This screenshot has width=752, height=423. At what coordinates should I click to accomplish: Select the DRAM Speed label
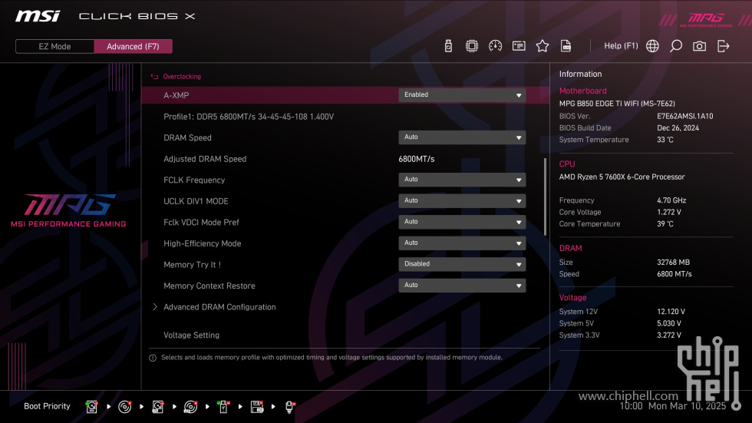click(x=187, y=137)
